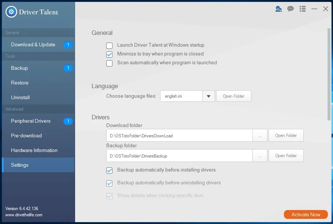Click the Driver Talent gear logo
The image size is (333, 224).
pos(11,12)
